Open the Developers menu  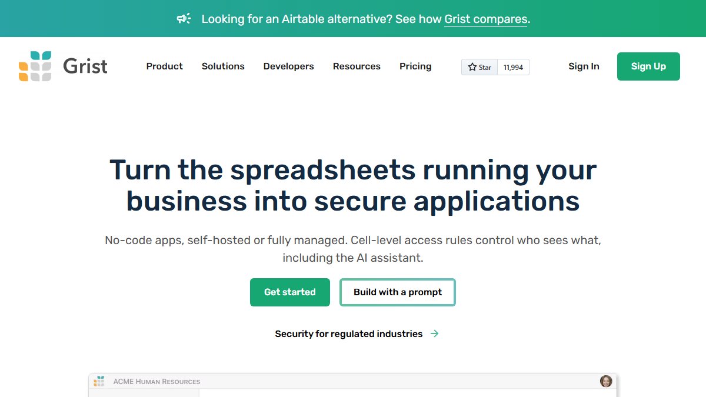(289, 66)
